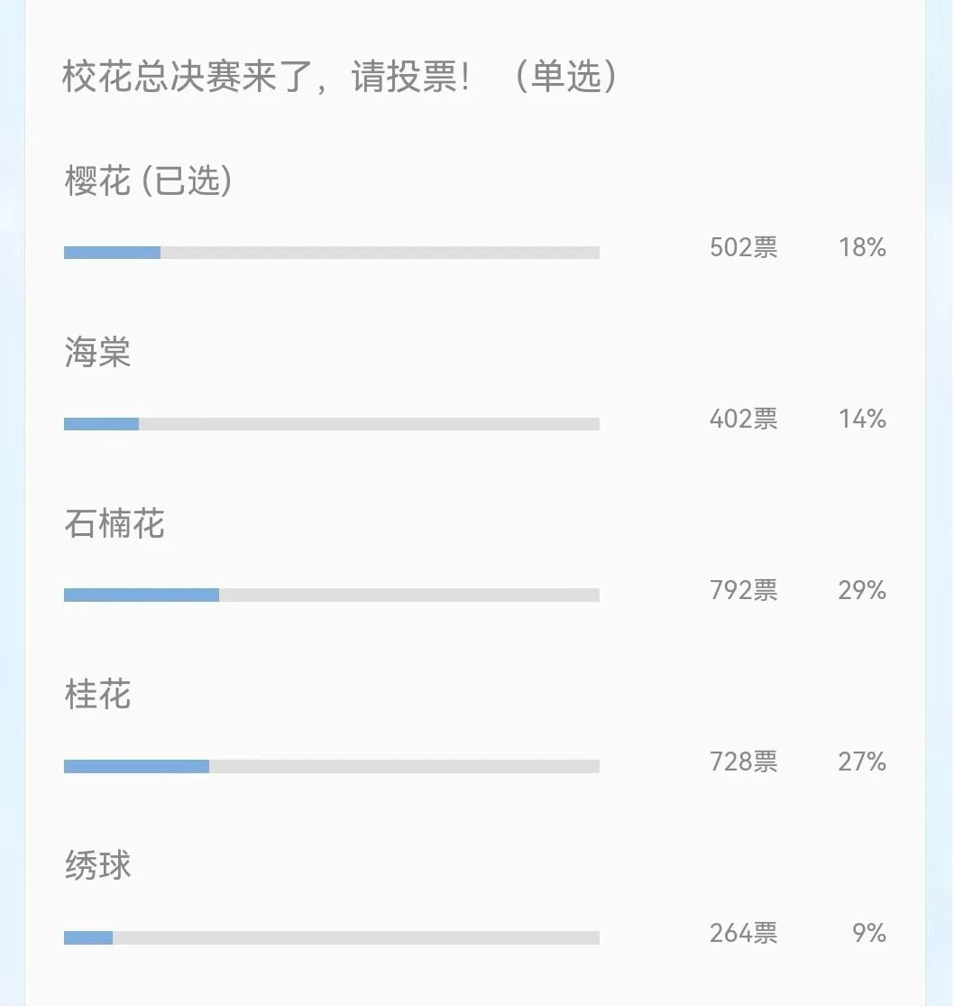
Task: Click the 绣球 vote progress bar
Action: coord(331,937)
